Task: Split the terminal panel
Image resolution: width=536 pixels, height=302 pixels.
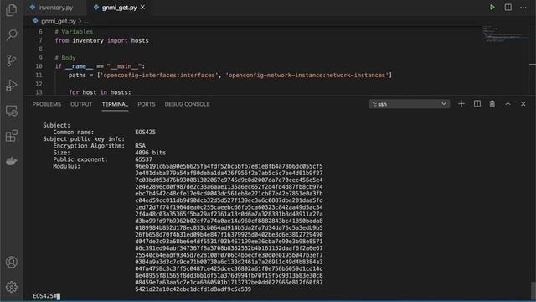Action: pyautogui.click(x=477, y=104)
